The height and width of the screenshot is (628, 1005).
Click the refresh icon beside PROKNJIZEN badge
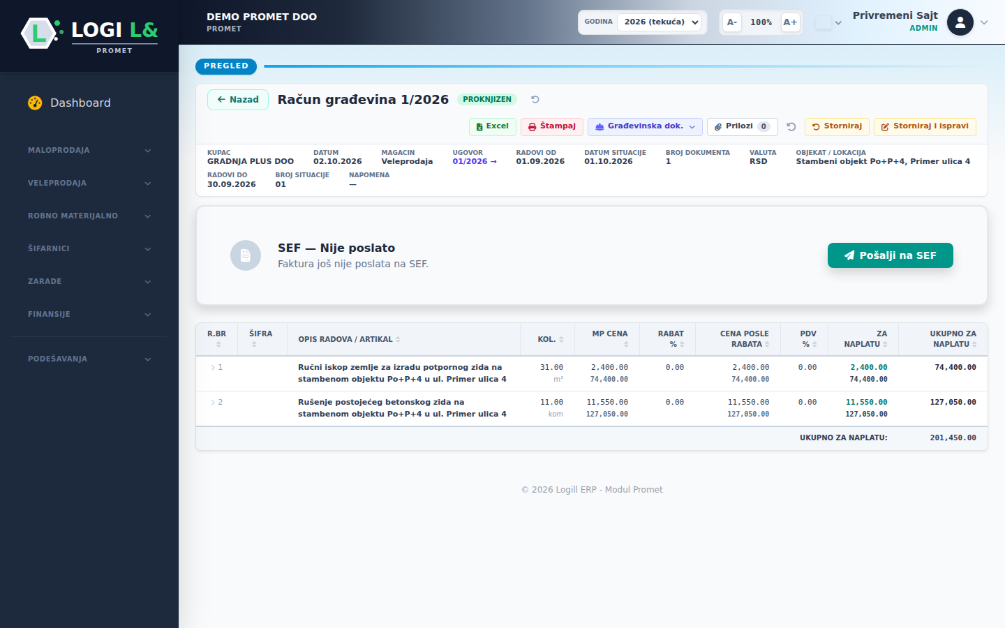tap(535, 100)
